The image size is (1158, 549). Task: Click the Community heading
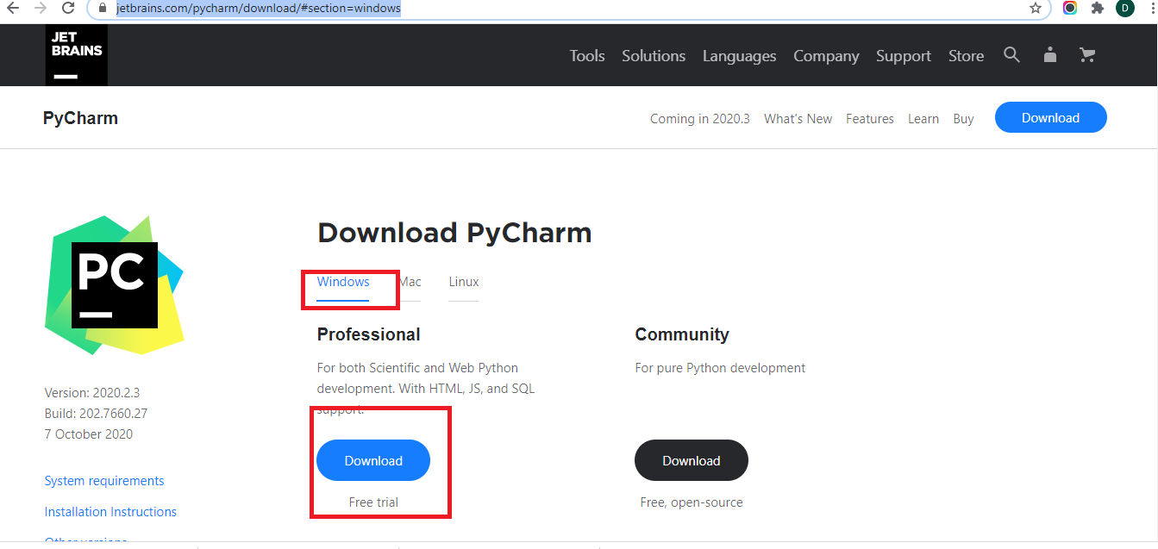tap(682, 334)
